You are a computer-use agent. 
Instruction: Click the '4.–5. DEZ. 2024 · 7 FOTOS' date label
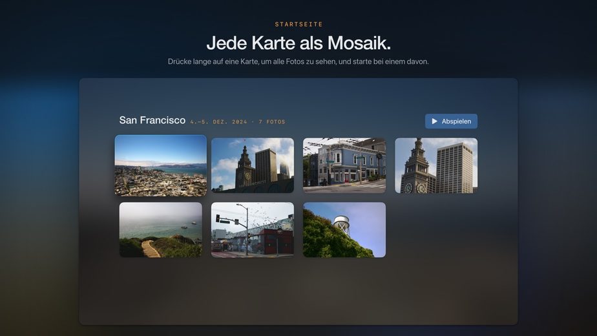tap(238, 122)
